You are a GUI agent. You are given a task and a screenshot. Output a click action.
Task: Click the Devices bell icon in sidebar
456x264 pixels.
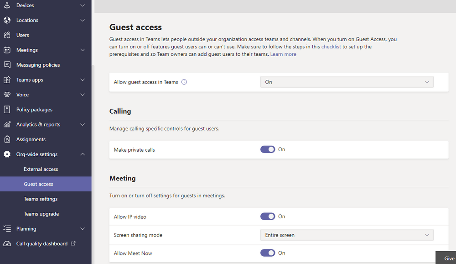coord(7,5)
